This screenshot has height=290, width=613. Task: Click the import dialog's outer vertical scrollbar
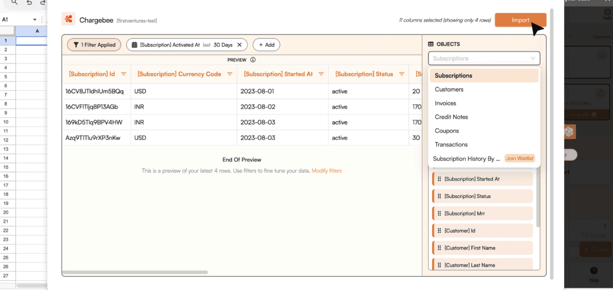click(x=551, y=144)
